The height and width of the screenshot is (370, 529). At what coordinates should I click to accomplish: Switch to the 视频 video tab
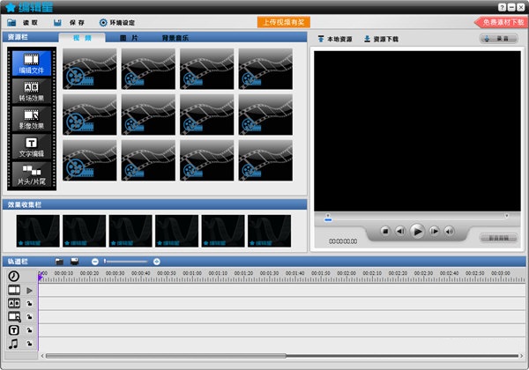tap(82, 38)
